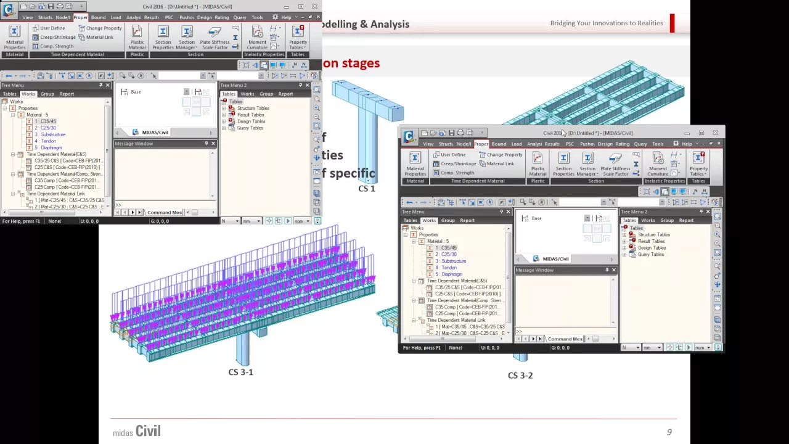Select the MIDAS/Civil view tab in front window
Screen dimensions: 789x444
coord(550,259)
